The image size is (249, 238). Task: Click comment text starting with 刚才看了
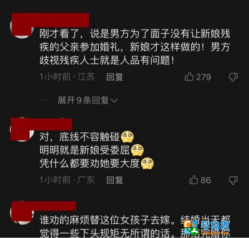(x=135, y=47)
